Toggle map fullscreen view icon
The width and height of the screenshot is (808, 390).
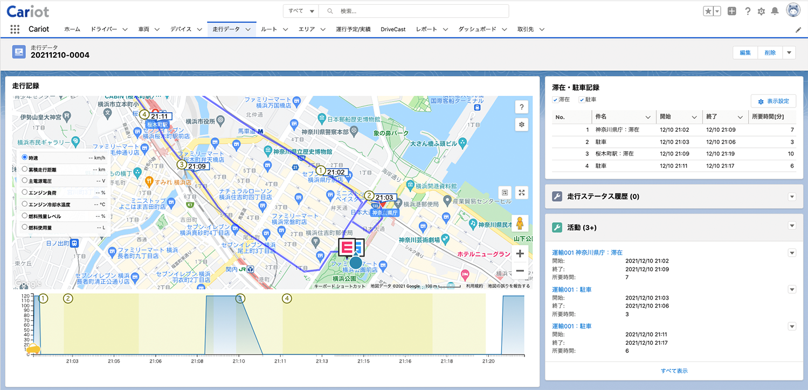[521, 193]
